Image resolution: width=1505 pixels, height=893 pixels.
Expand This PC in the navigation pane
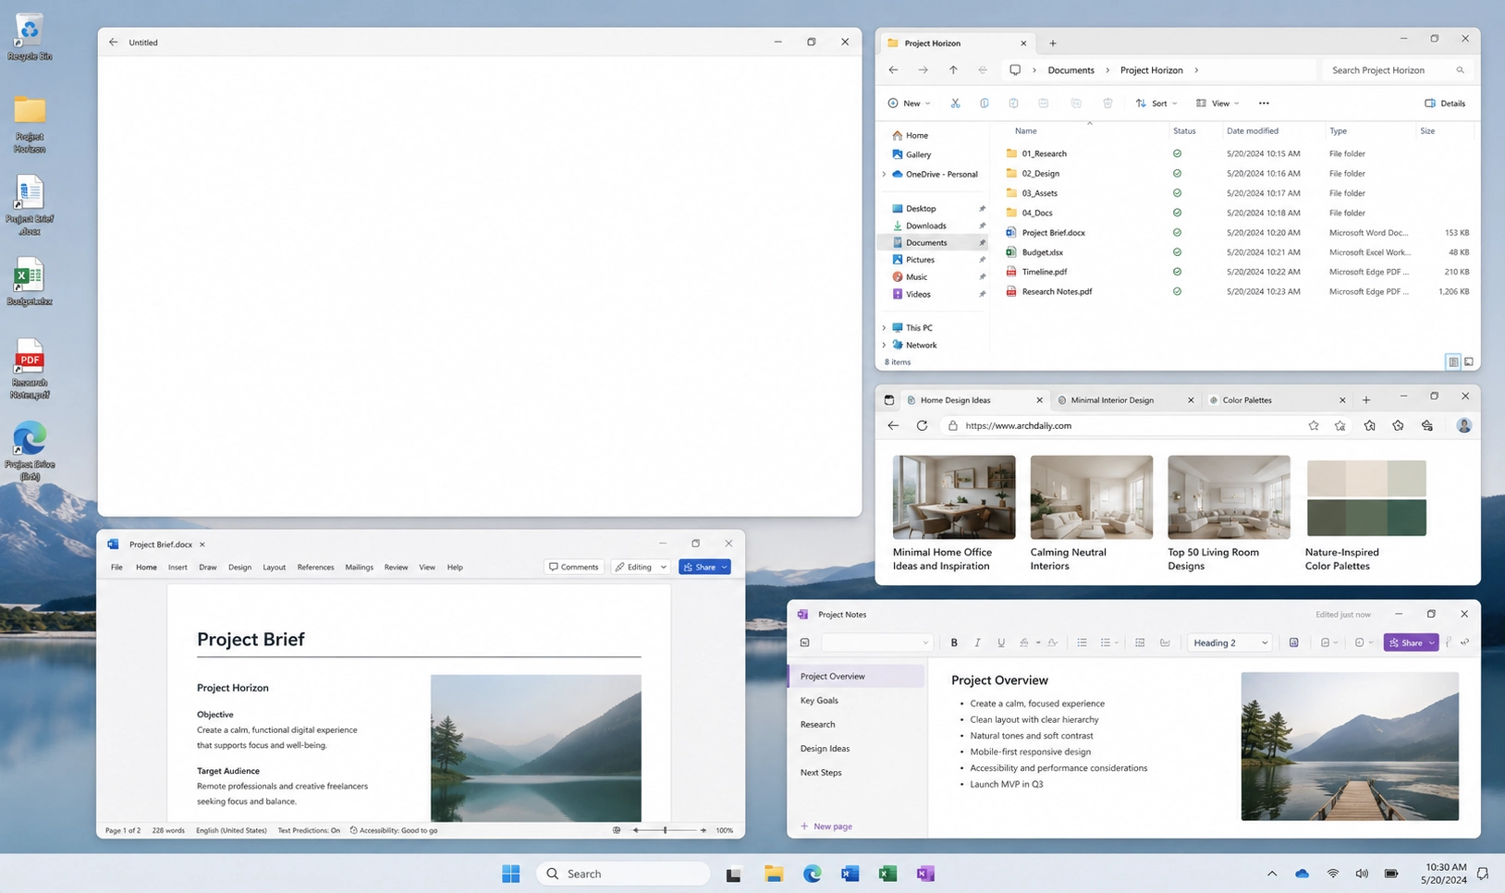(x=884, y=328)
